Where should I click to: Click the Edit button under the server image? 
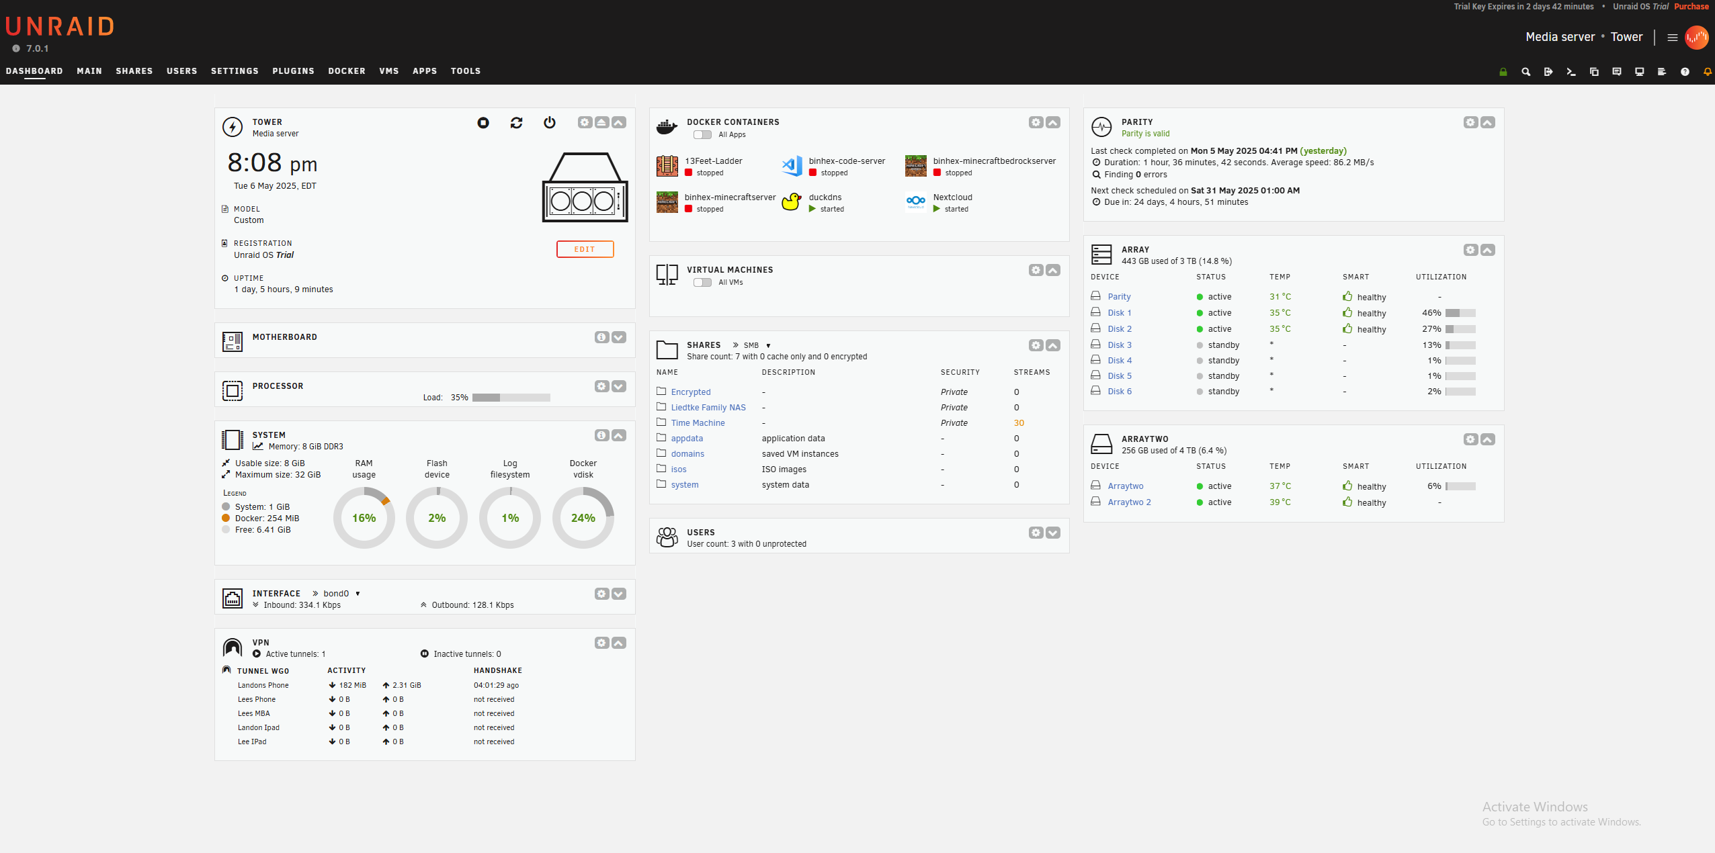(585, 249)
